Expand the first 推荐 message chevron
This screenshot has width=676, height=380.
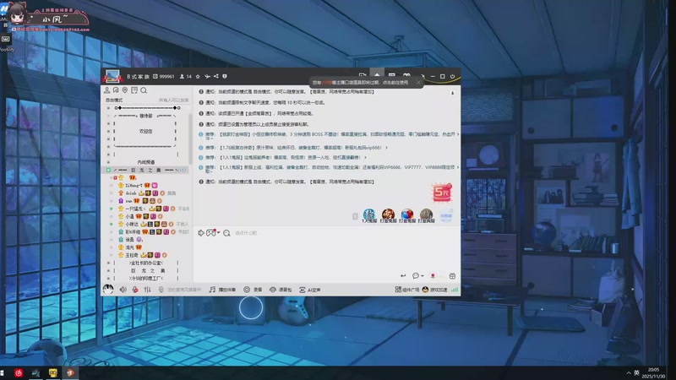tap(457, 134)
